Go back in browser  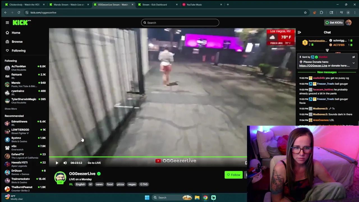pyautogui.click(x=5, y=12)
